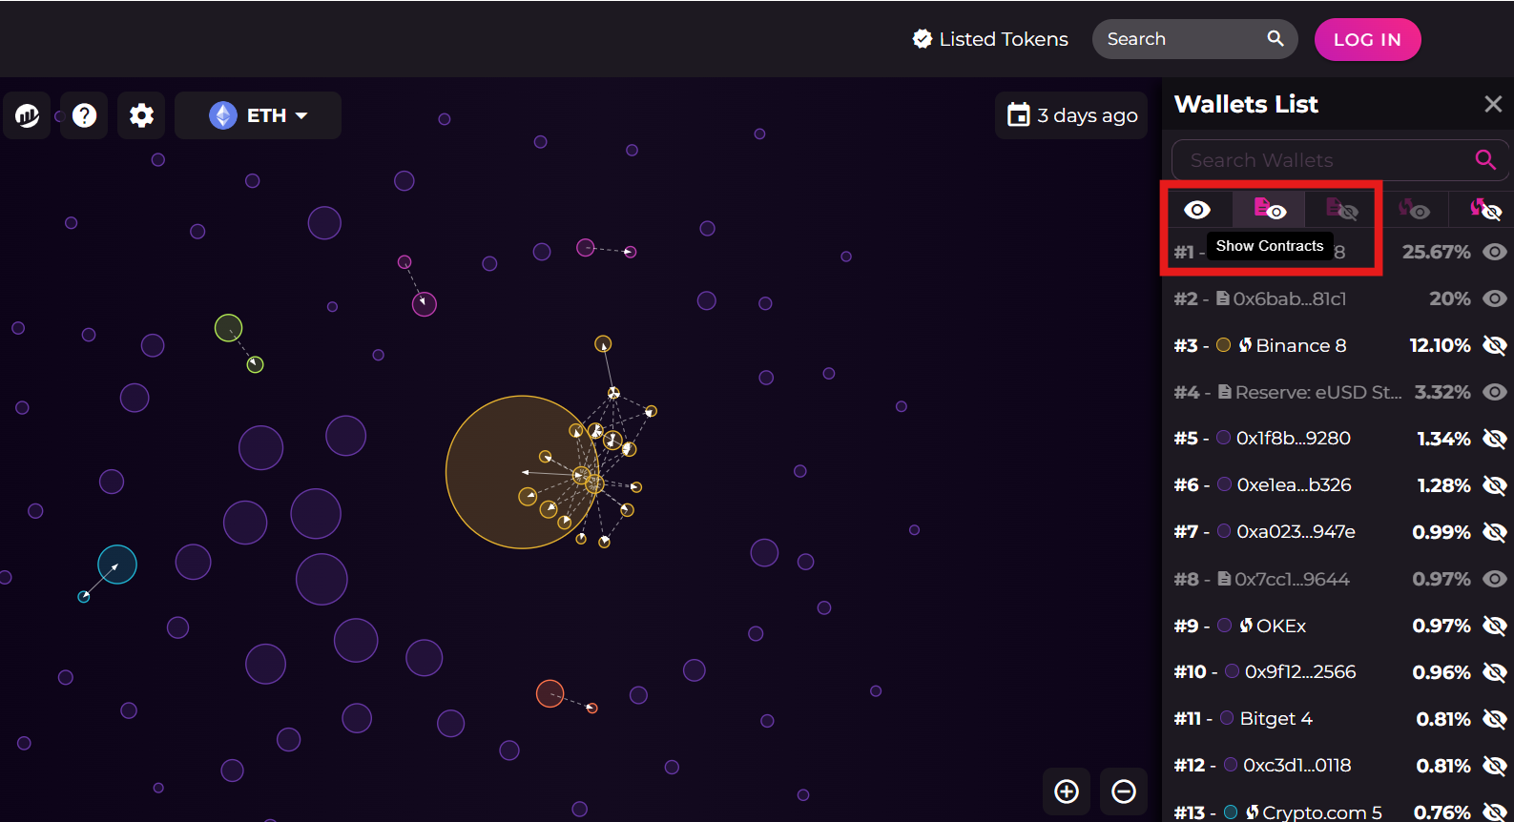Click the Show All eye icon
The width and height of the screenshot is (1514, 822).
point(1197,209)
